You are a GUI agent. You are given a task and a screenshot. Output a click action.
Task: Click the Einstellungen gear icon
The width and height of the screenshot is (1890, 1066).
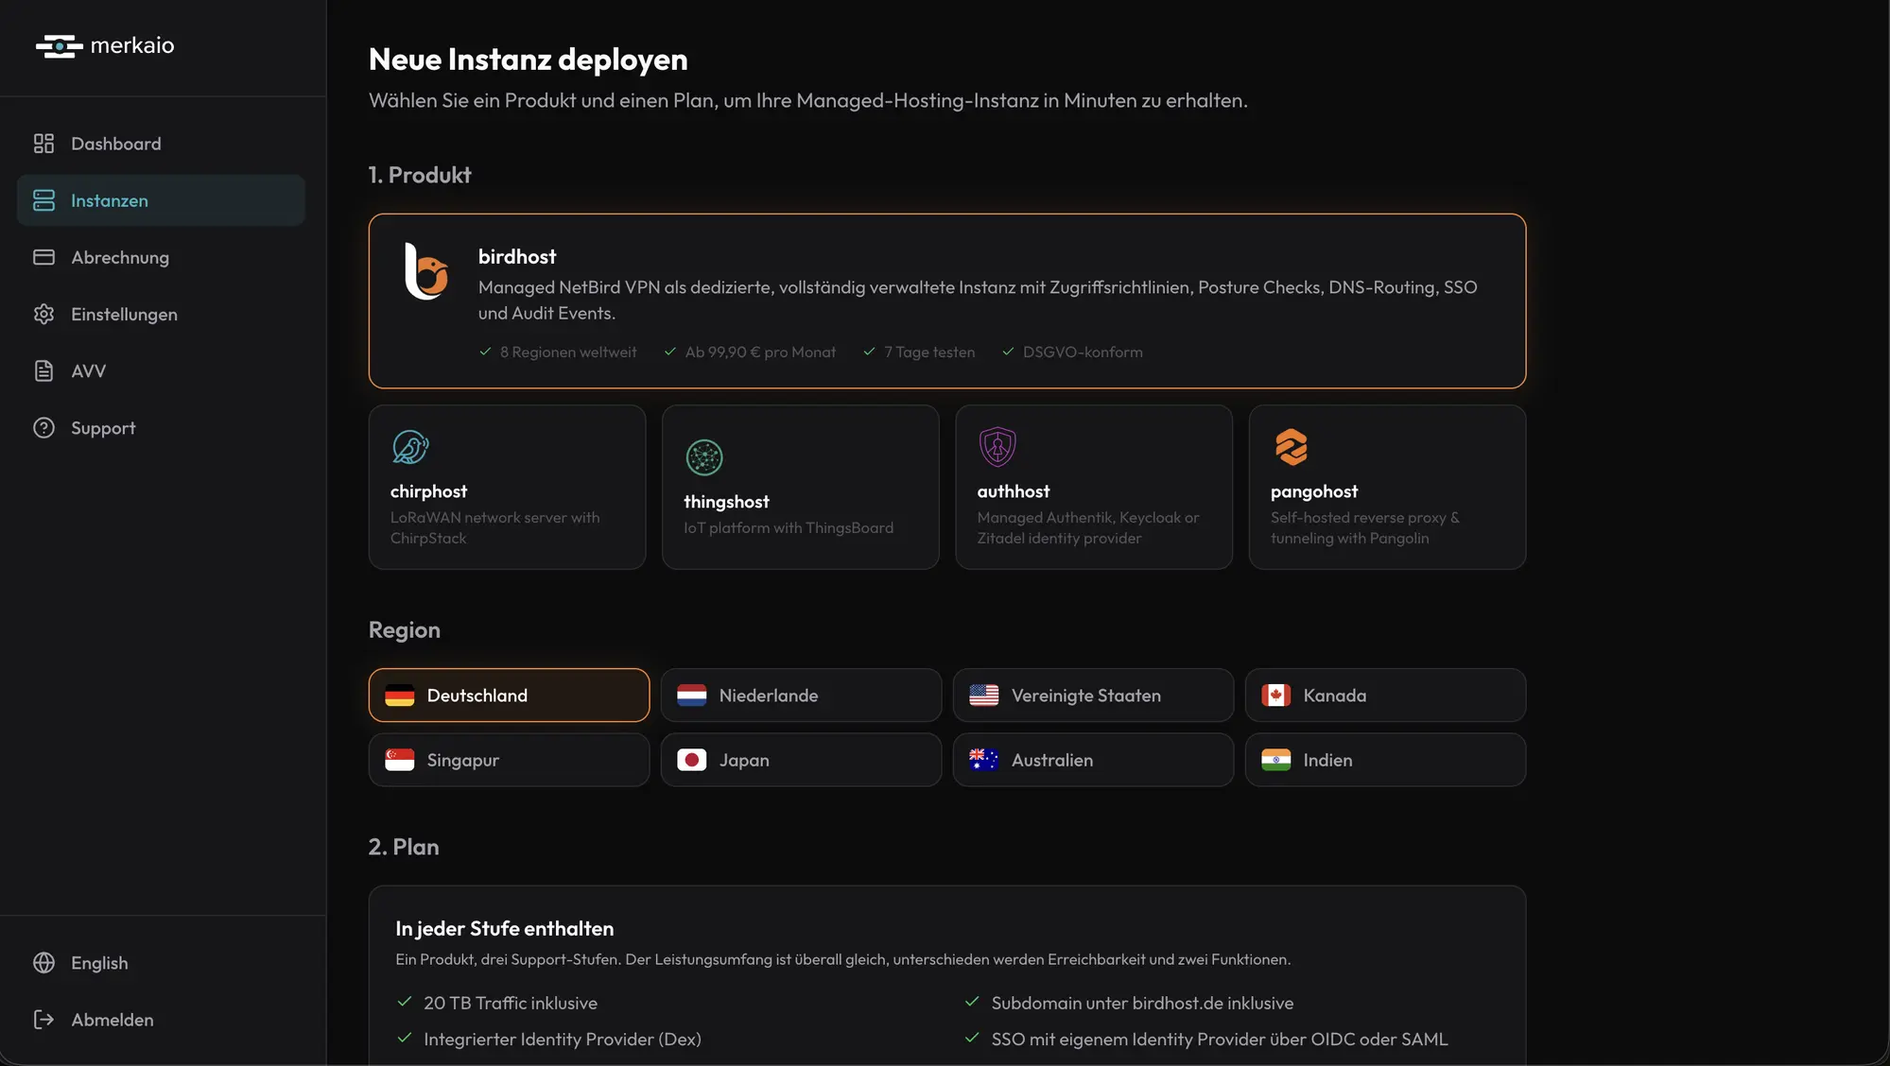43,314
